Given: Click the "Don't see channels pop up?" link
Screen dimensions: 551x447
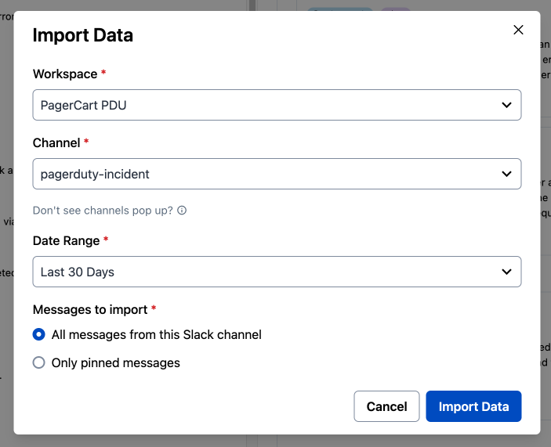Looking at the screenshot, I should [x=103, y=210].
